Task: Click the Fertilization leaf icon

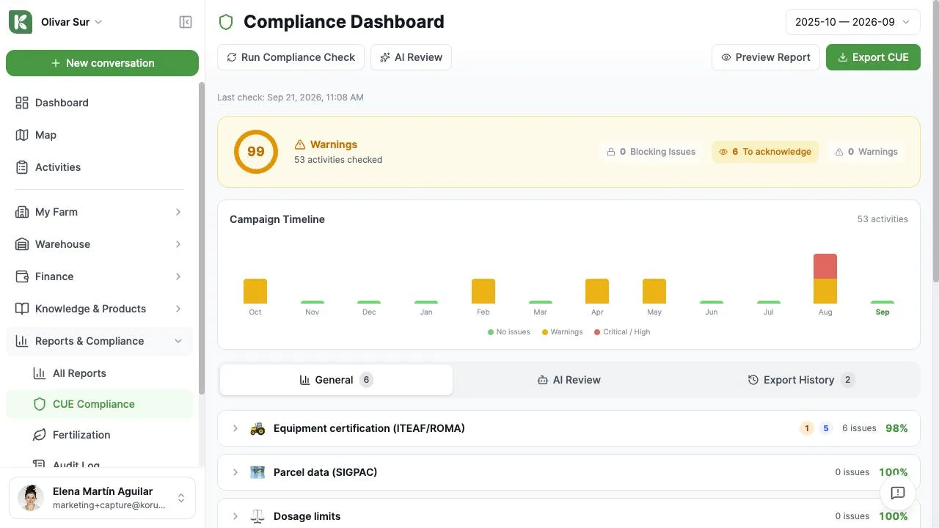Action: 40,435
